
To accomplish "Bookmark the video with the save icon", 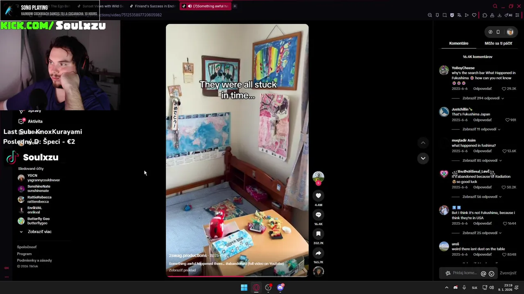I will [318, 234].
